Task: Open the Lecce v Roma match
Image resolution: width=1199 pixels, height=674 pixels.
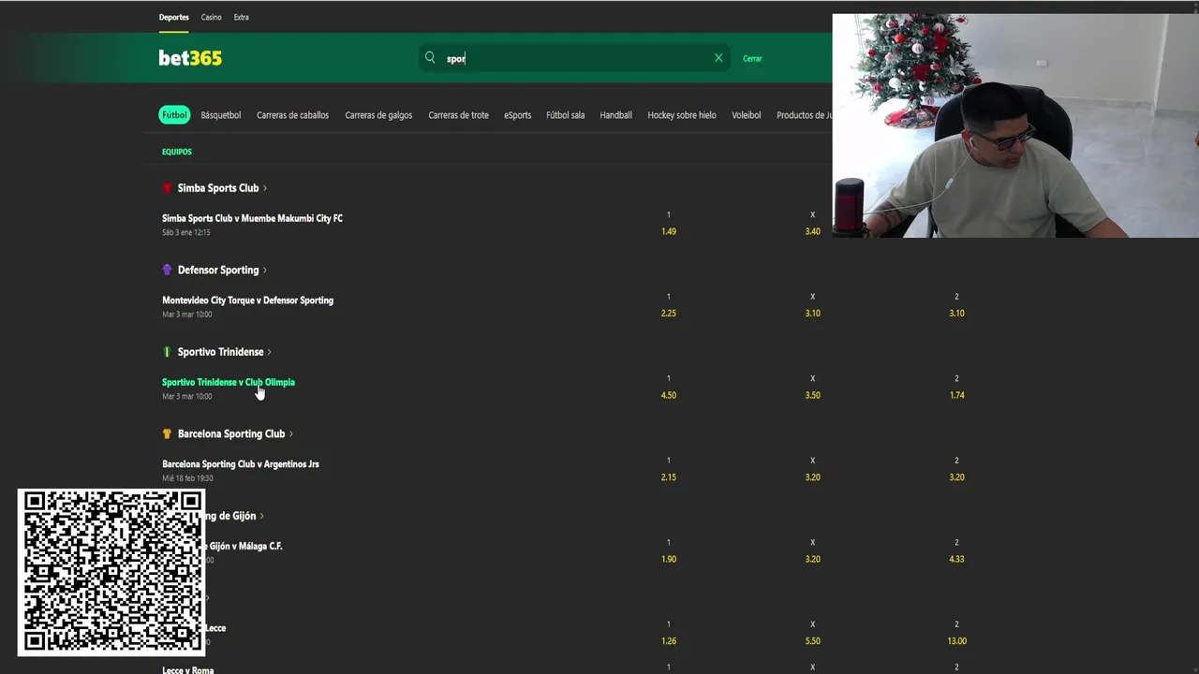Action: 188,670
